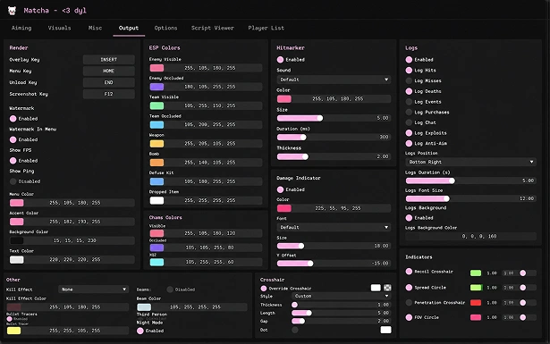Toggle the Logs Enabled switch

pyautogui.click(x=409, y=60)
